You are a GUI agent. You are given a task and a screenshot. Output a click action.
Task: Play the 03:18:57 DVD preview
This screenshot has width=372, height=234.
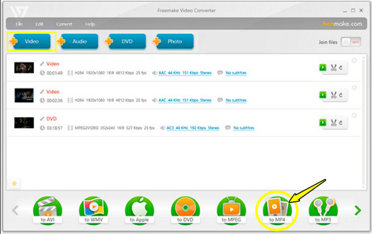(322, 123)
